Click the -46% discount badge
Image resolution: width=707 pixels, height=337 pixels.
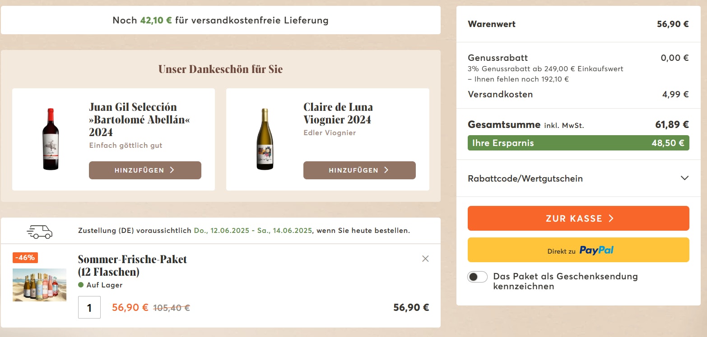(x=25, y=258)
